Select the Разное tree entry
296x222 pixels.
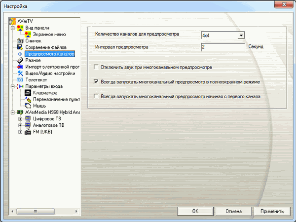(x=33, y=60)
